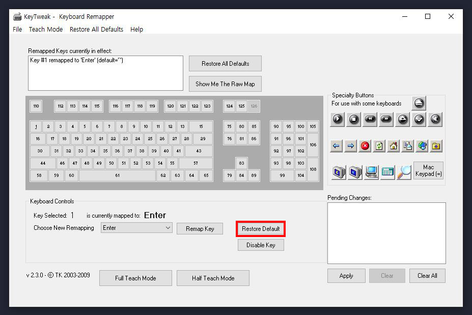Image resolution: width=472 pixels, height=315 pixels.
Task: Open the Teach Mode menu
Action: 46,29
